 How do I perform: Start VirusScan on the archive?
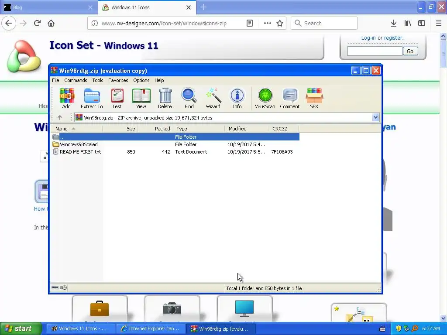[x=265, y=98]
